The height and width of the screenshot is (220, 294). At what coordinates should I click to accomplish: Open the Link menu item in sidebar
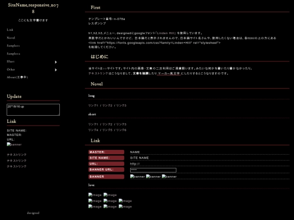(x=10, y=30)
